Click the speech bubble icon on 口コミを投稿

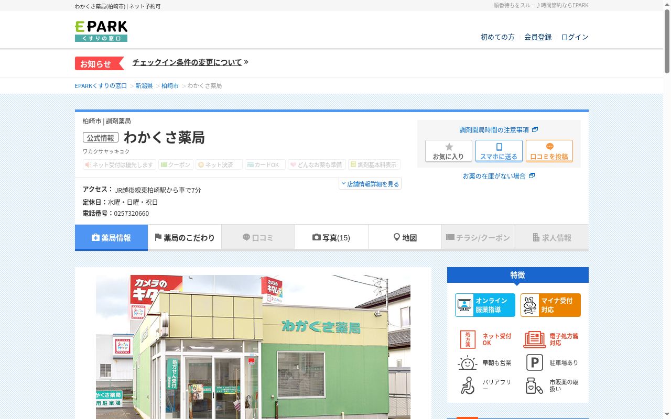549,147
